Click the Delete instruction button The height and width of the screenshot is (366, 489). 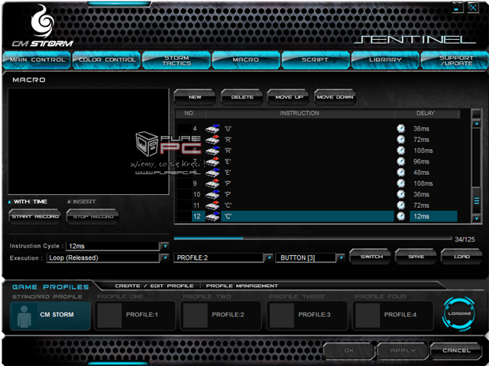click(x=242, y=97)
